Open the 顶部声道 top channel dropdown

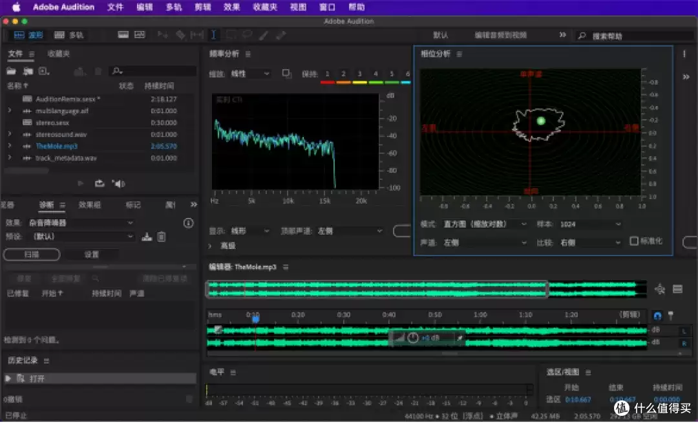[x=350, y=231]
